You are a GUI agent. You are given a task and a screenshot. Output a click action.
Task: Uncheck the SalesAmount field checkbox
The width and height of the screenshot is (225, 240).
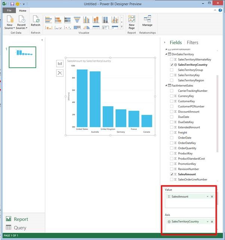pos(172,174)
